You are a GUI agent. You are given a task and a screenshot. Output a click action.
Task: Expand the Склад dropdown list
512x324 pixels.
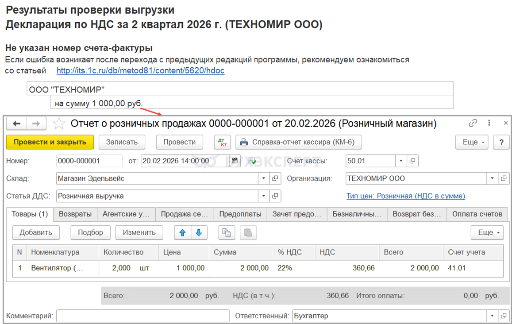click(263, 178)
